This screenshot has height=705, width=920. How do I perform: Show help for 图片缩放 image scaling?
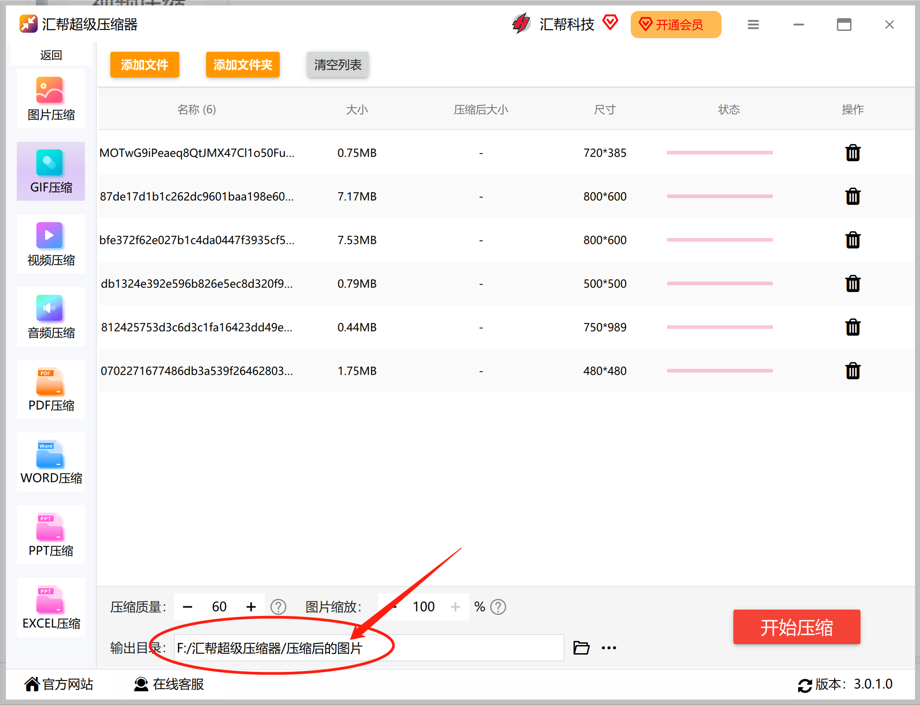(498, 607)
